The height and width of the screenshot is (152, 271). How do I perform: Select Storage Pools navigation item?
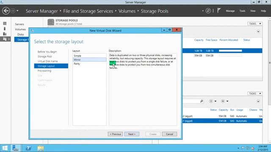(22, 40)
